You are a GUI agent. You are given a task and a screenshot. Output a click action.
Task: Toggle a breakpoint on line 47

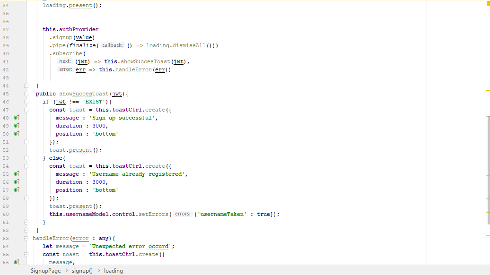click(x=20, y=110)
